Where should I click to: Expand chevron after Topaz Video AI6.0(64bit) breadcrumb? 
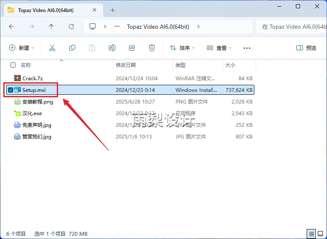(198, 27)
